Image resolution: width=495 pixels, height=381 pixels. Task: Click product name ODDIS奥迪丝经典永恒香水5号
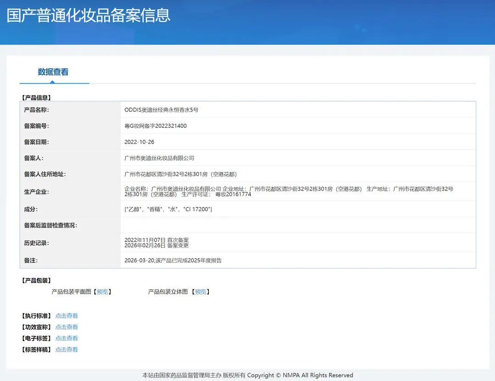(161, 110)
